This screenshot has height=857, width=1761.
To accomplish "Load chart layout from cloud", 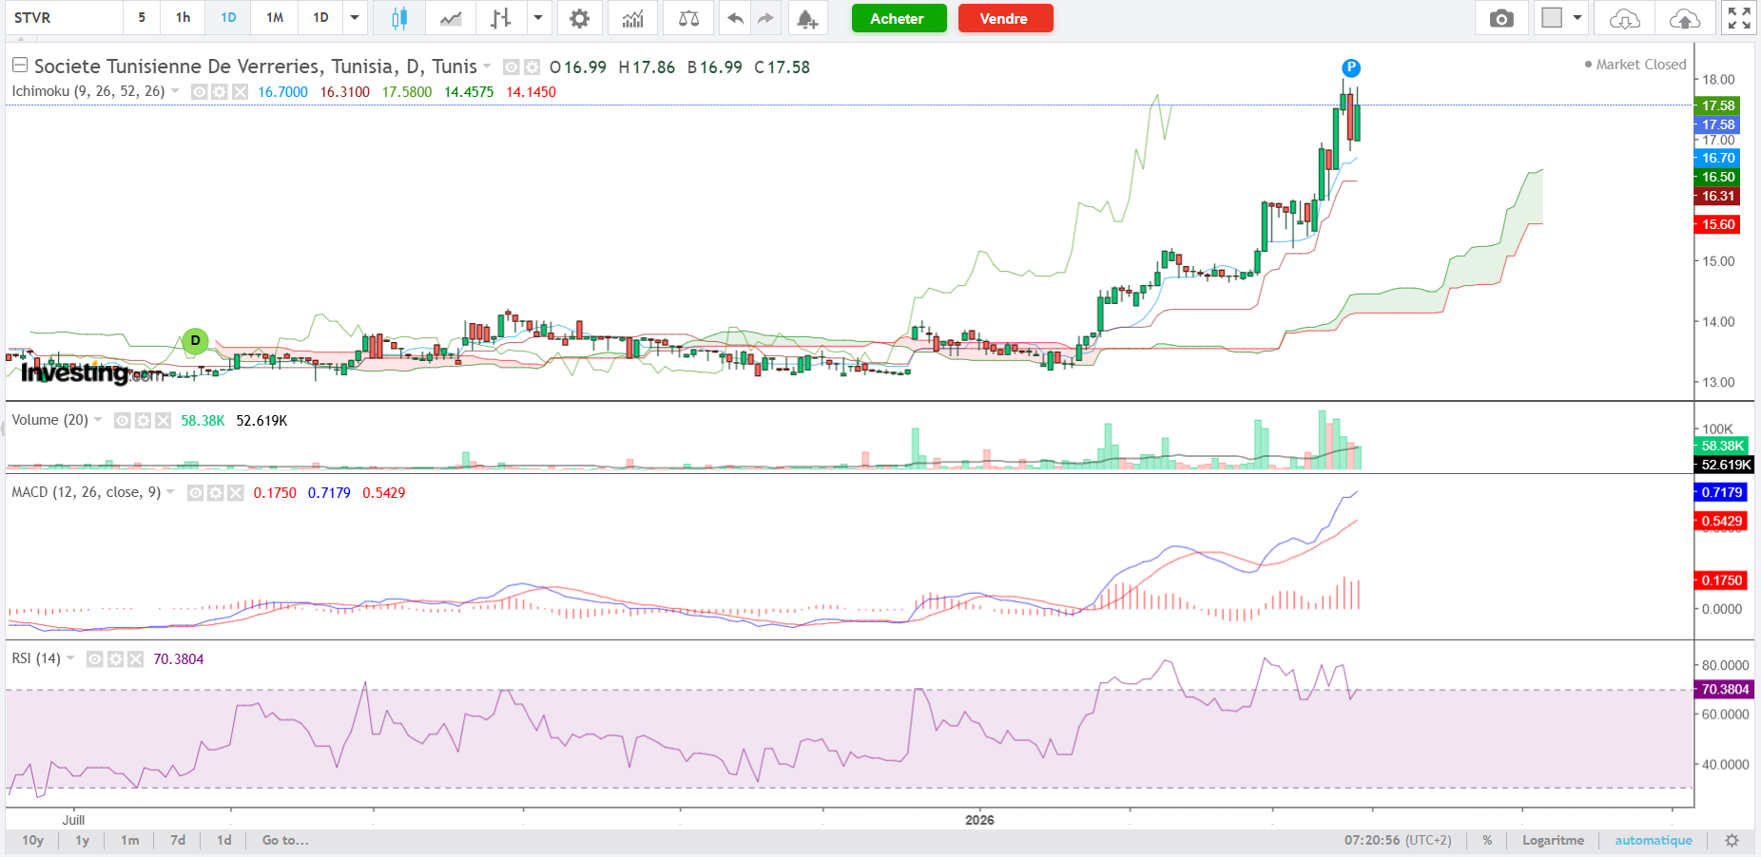I will (x=1624, y=18).
